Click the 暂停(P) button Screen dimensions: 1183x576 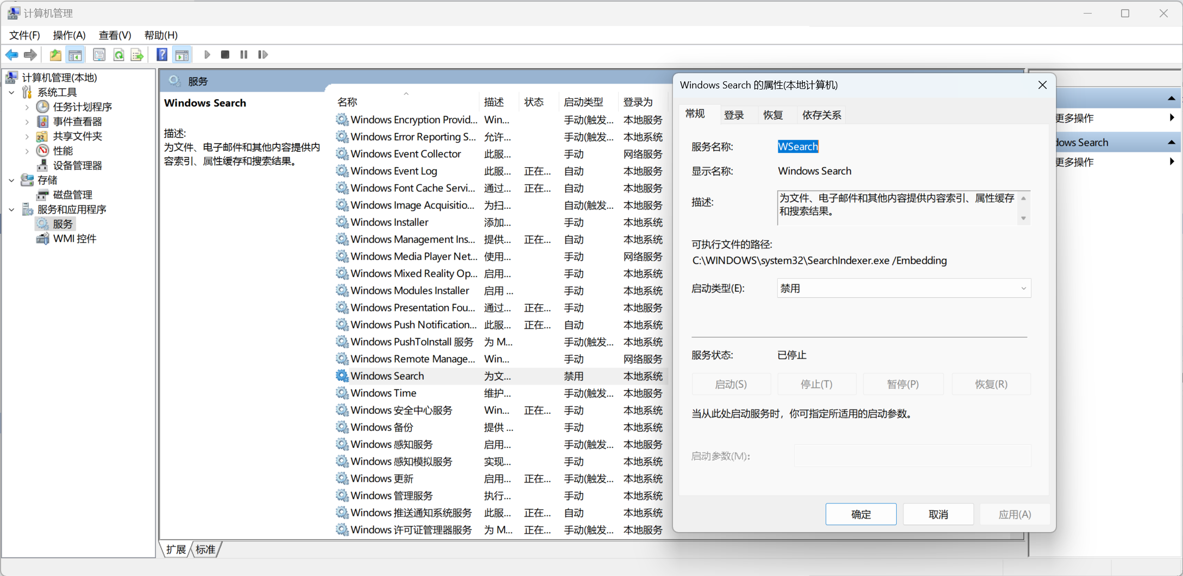903,384
